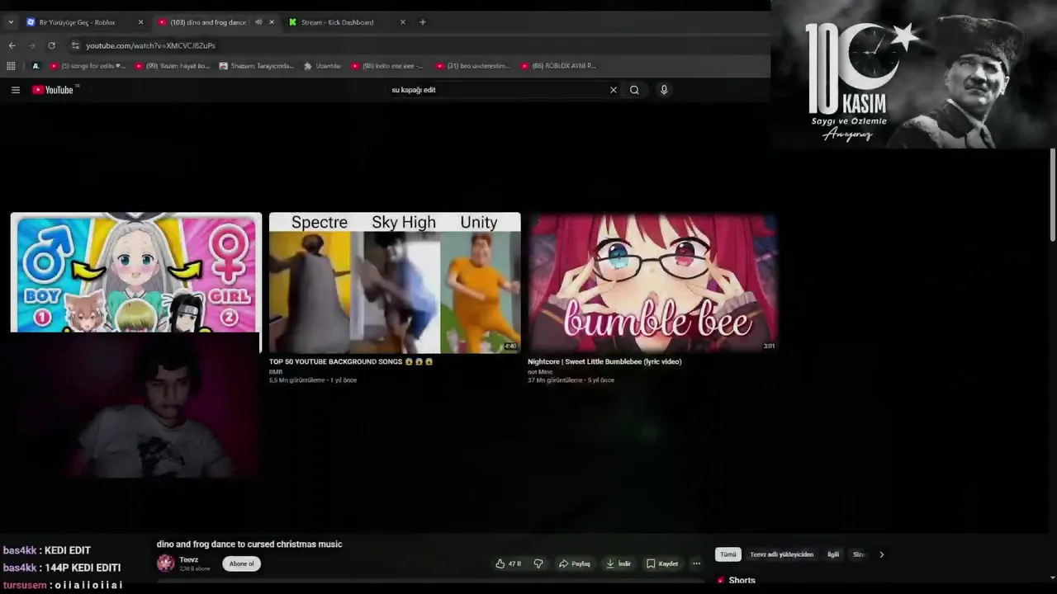Viewport: 1057px width, 594px height.
Task: Click the browser forward arrow
Action: [x=31, y=45]
